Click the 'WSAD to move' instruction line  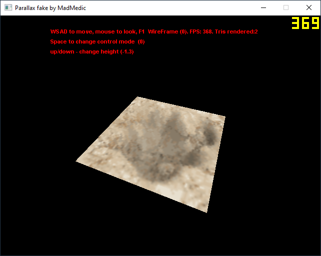point(154,31)
